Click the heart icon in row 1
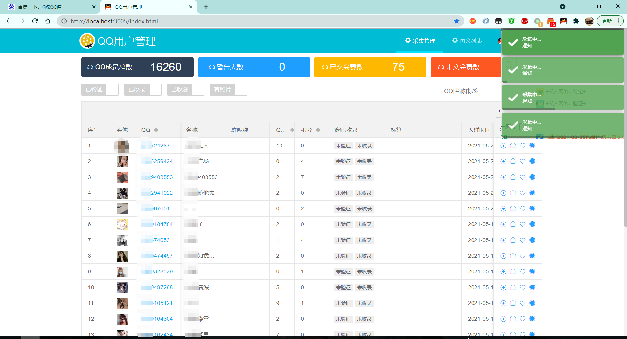This screenshot has height=339, width=627. tap(522, 146)
